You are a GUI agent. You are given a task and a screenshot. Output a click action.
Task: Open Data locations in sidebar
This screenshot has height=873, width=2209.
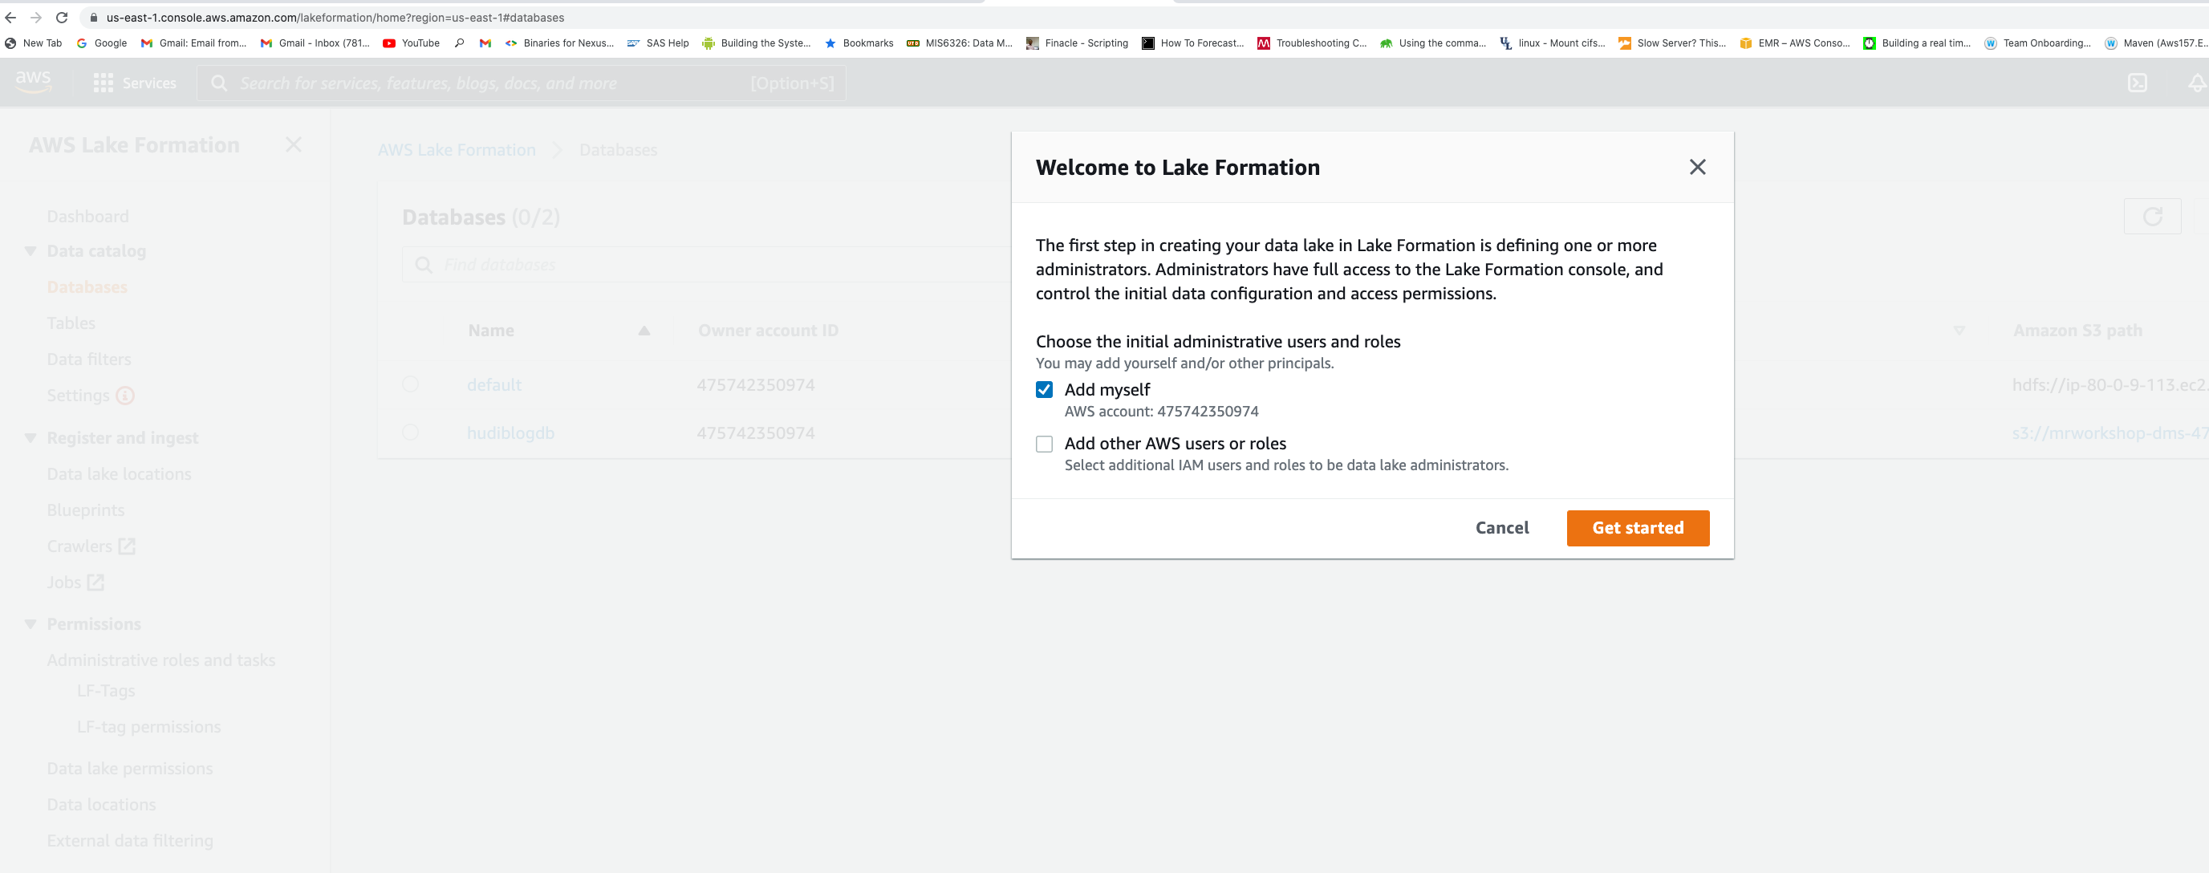tap(101, 804)
